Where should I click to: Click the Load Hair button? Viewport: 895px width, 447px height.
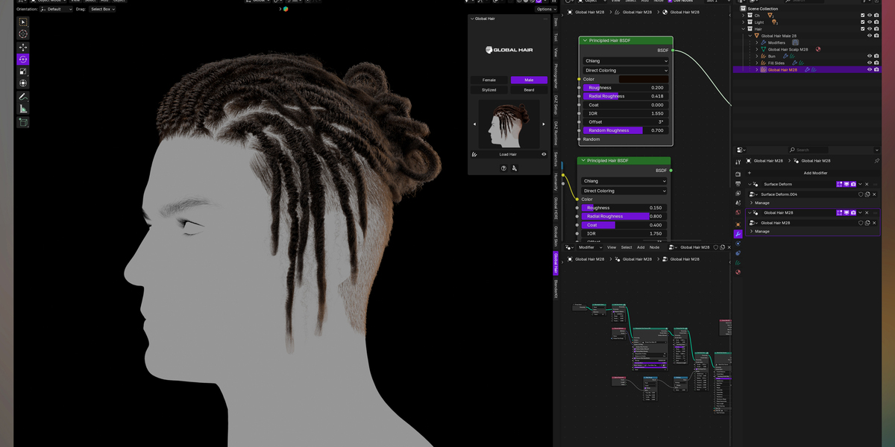pos(508,154)
